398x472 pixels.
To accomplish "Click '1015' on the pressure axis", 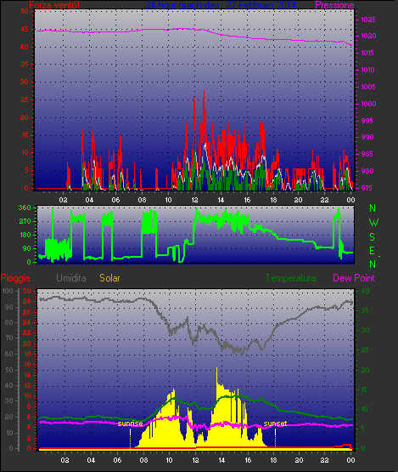I will point(368,53).
